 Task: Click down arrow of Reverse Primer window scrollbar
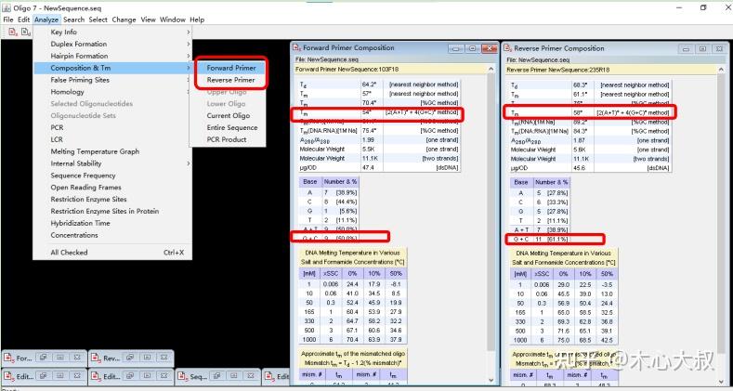(722, 381)
